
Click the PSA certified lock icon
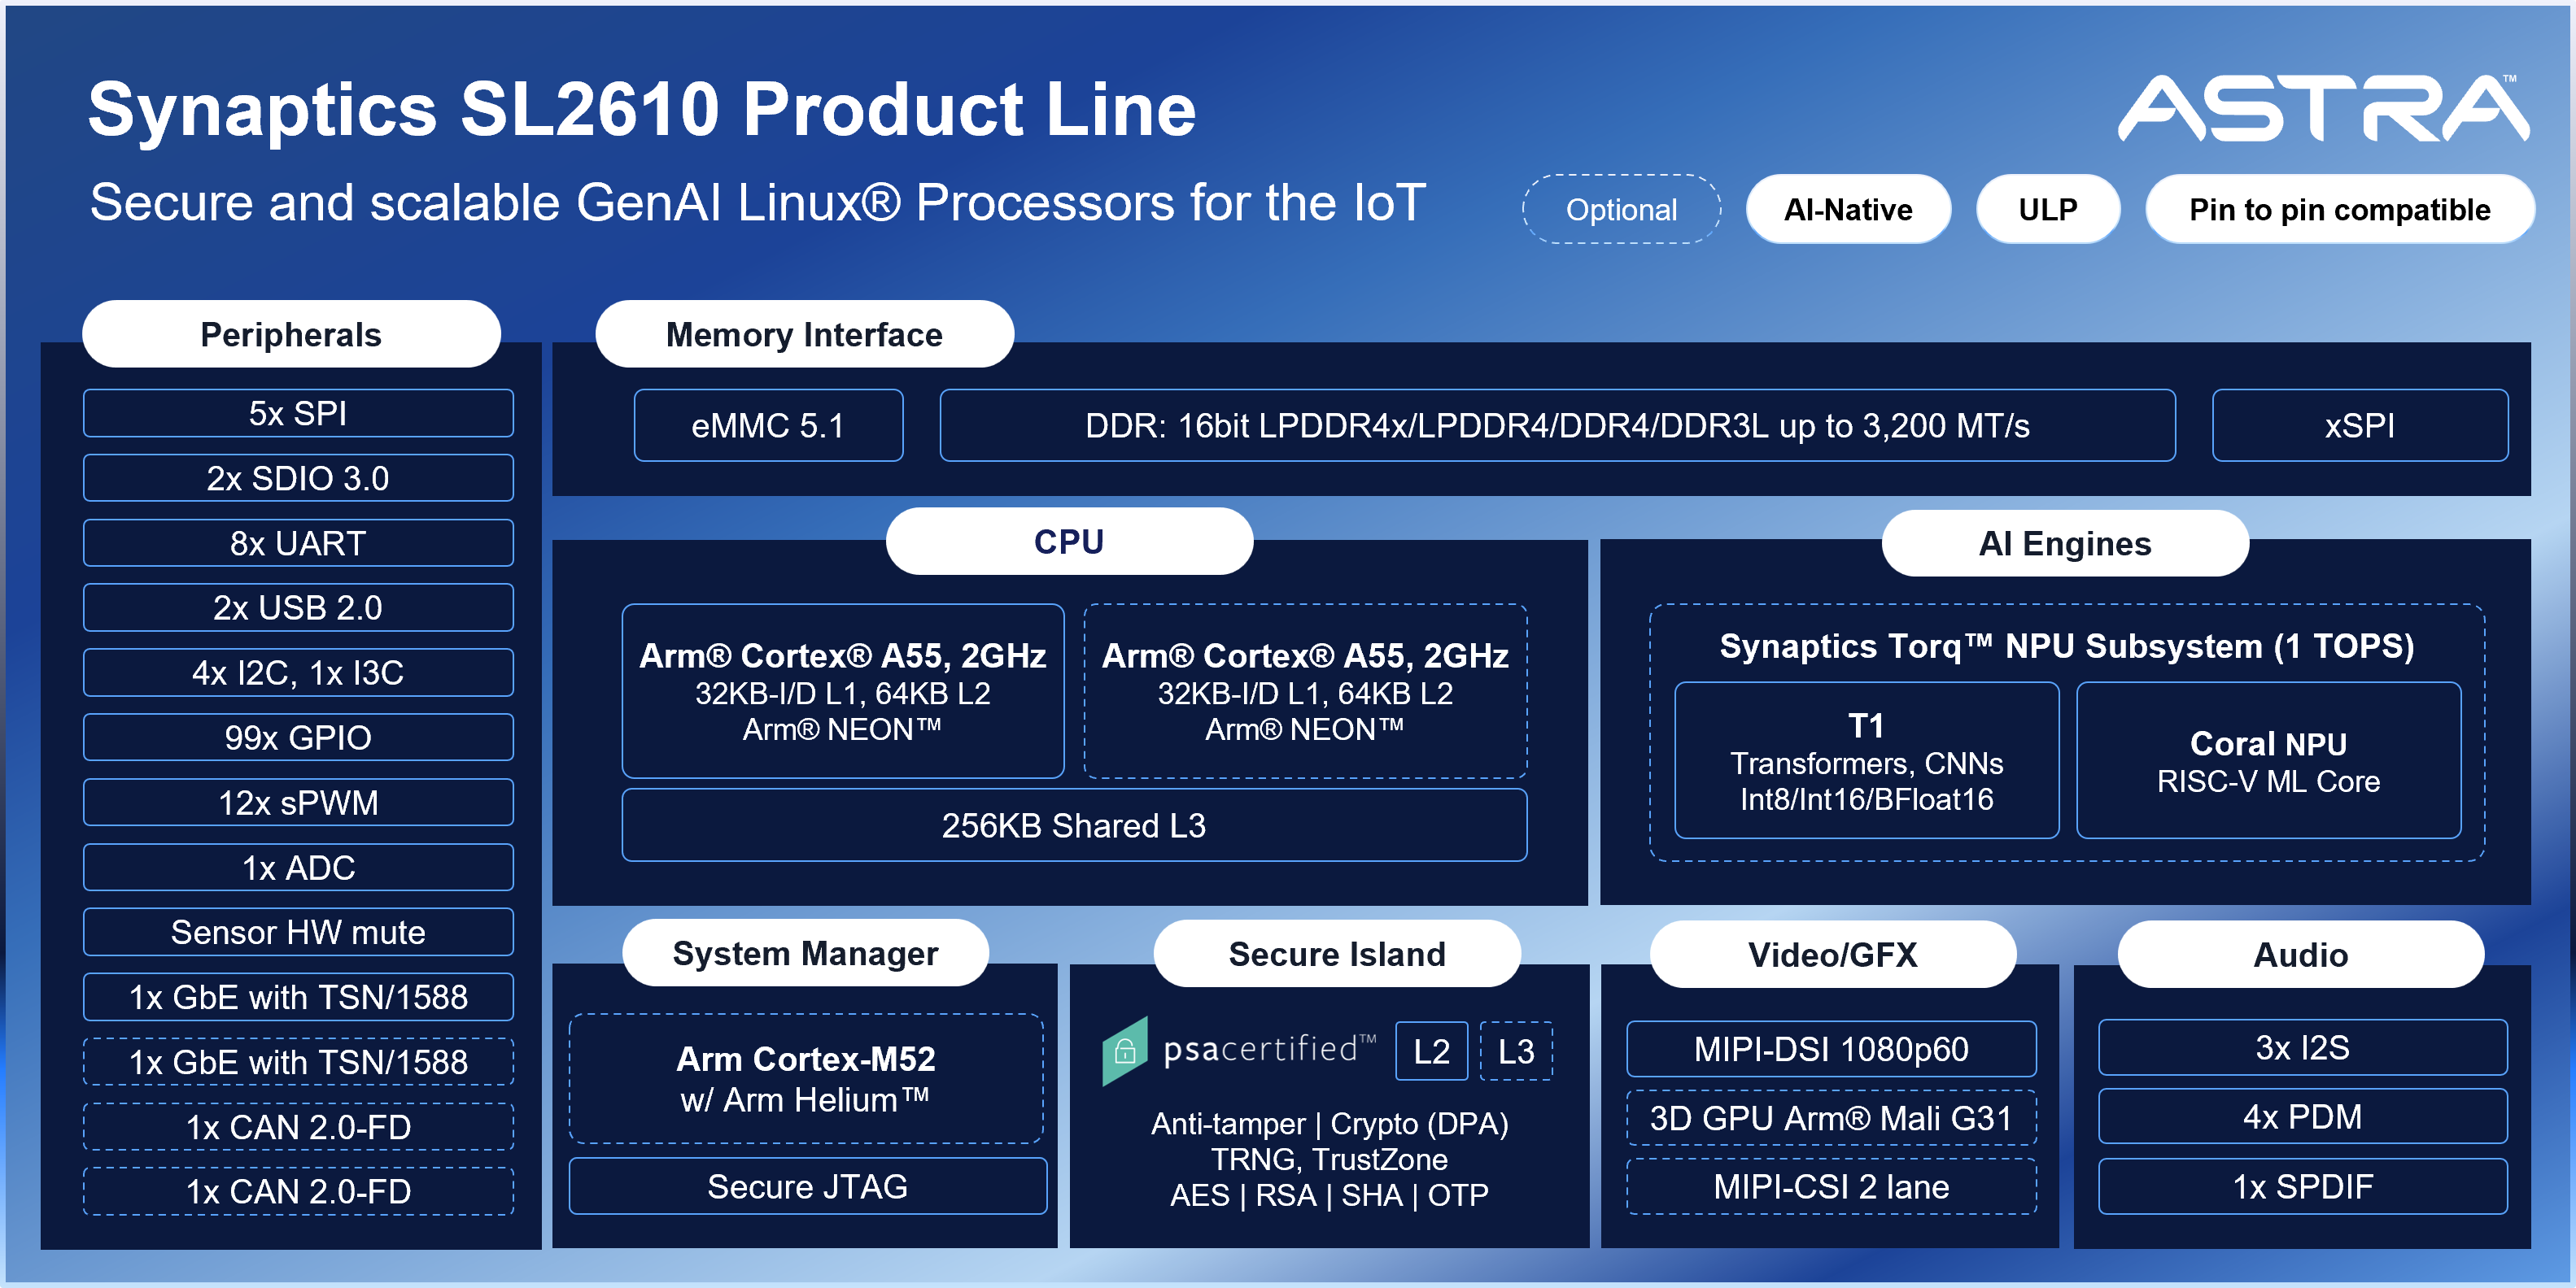pos(1125,1051)
